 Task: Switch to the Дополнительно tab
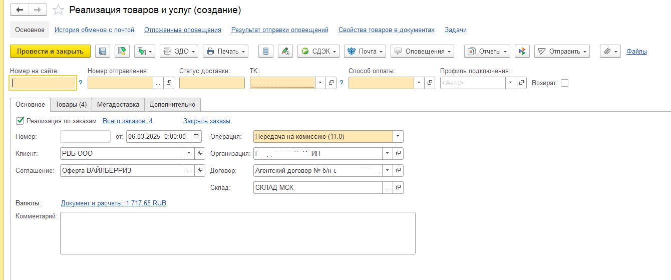(x=172, y=104)
